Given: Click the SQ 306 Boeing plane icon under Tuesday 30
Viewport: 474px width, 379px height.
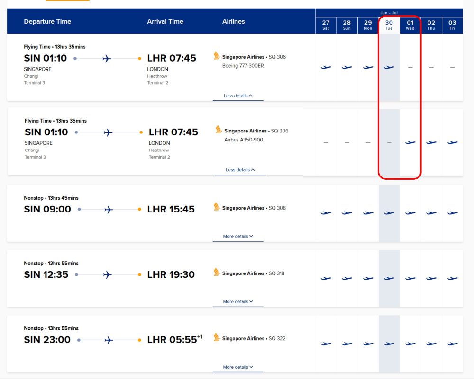Looking at the screenshot, I should tap(389, 67).
